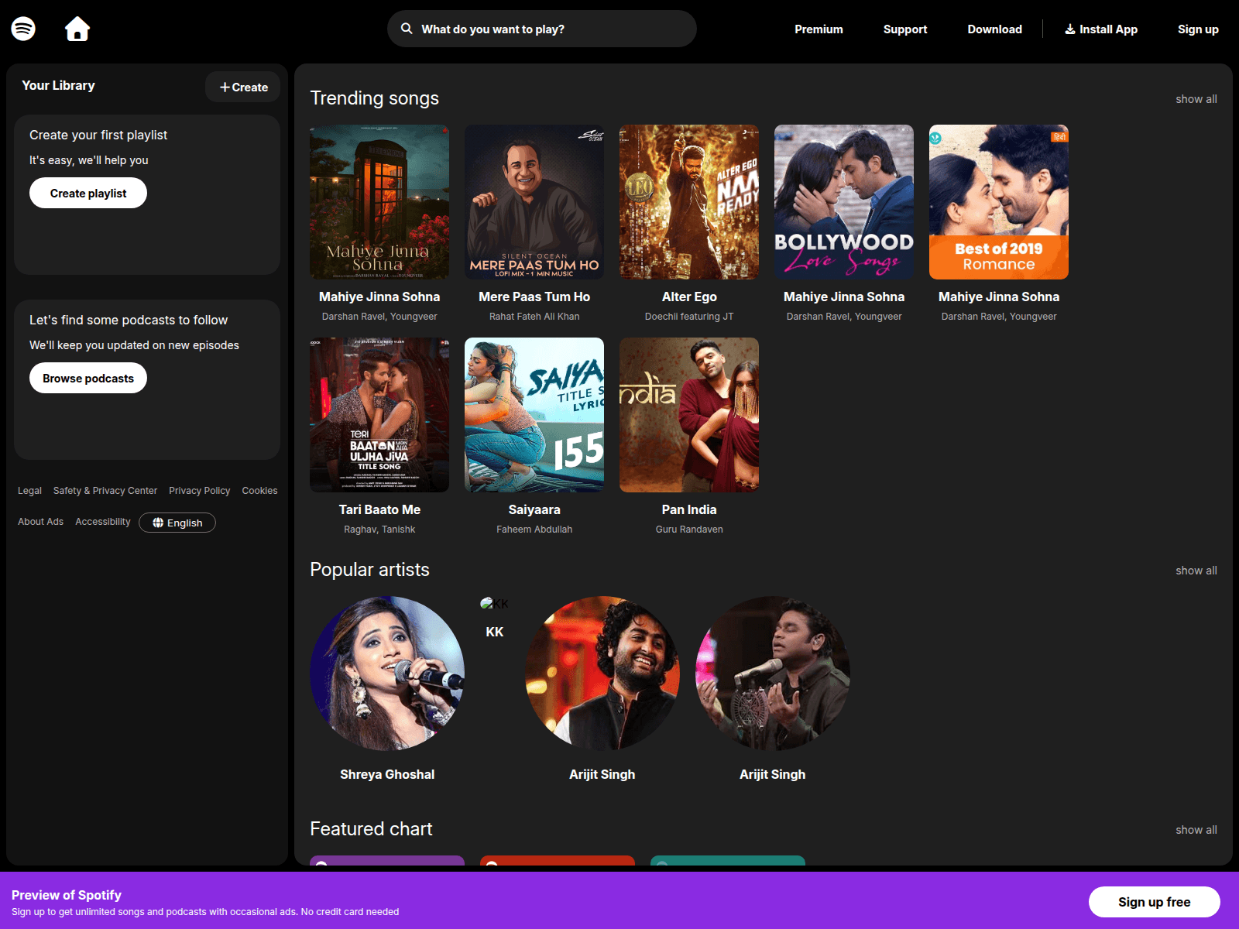
Task: Click the 'Your Library' heading
Action: click(x=58, y=85)
